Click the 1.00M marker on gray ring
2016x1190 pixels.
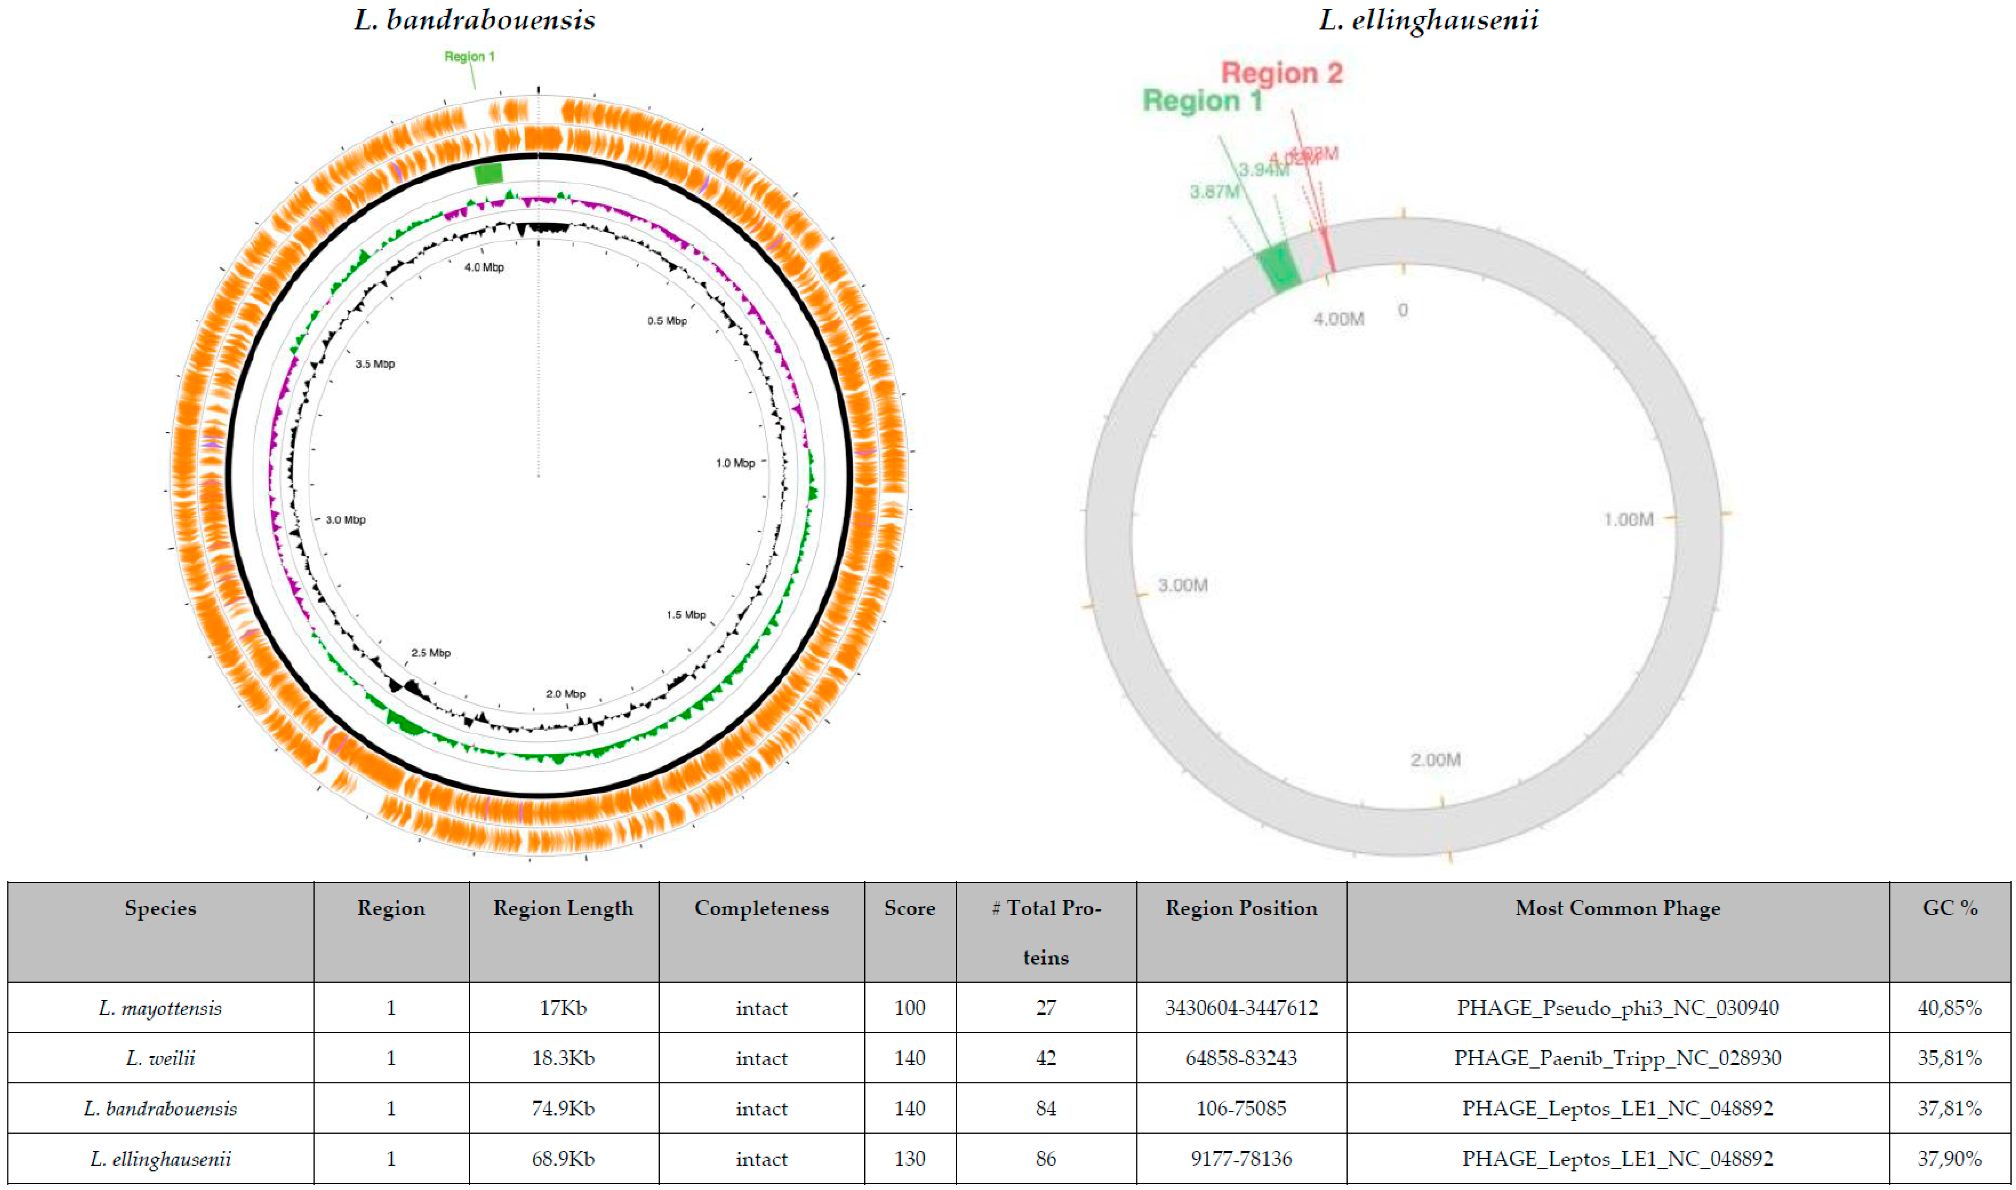tap(1628, 520)
